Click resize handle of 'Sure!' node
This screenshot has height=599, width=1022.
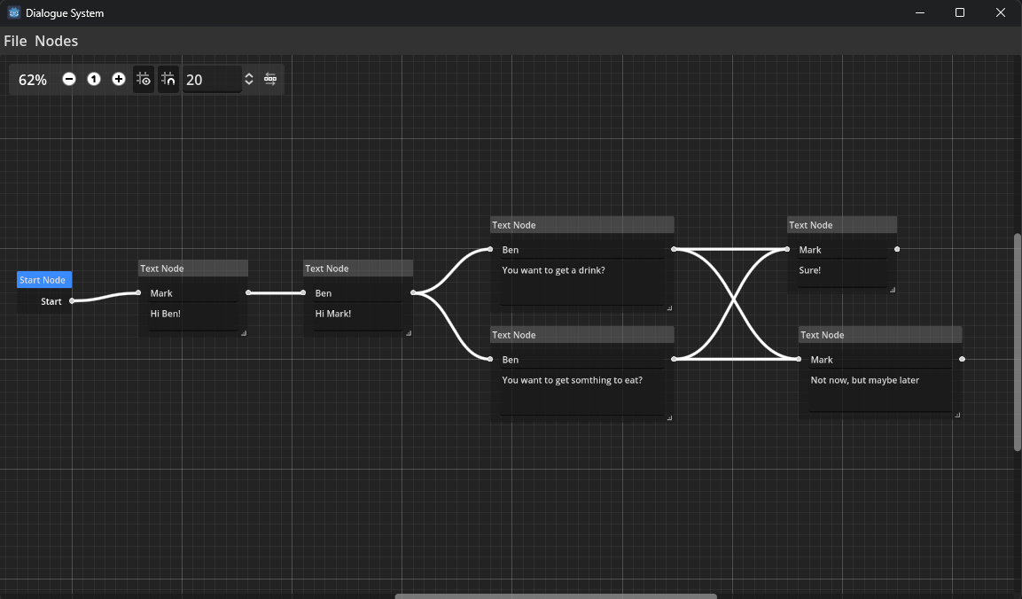[892, 289]
